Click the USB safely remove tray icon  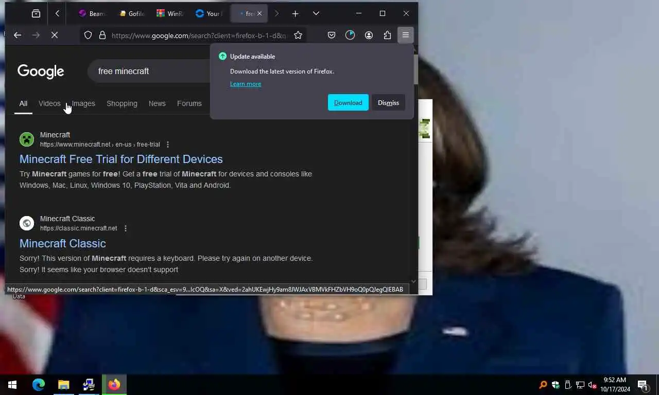[568, 385]
